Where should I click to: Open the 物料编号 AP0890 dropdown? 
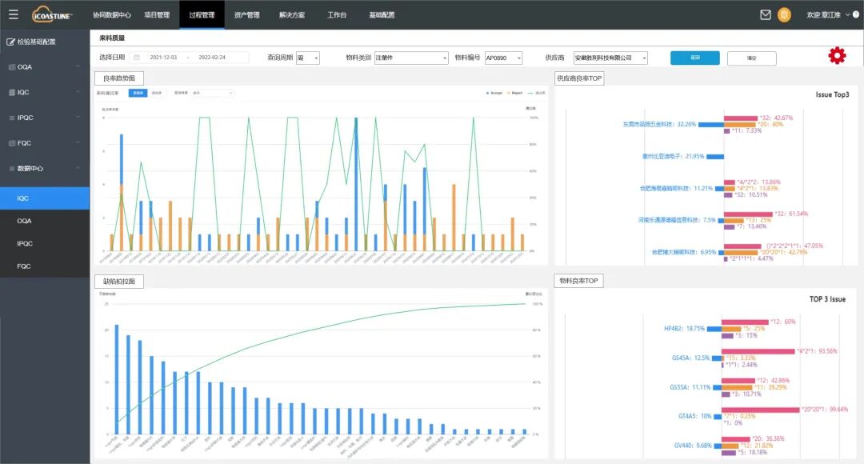tap(504, 58)
